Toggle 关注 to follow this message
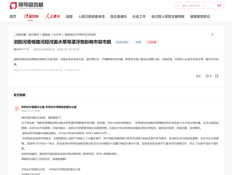 (198, 76)
